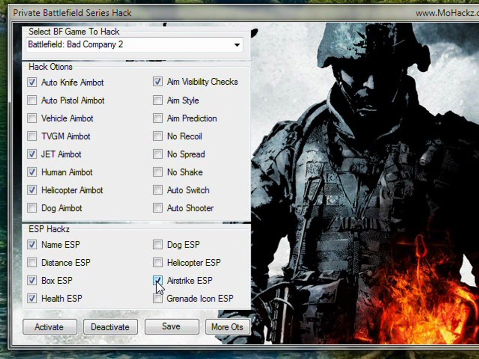Enable the Dog ESP checkbox

(x=158, y=244)
